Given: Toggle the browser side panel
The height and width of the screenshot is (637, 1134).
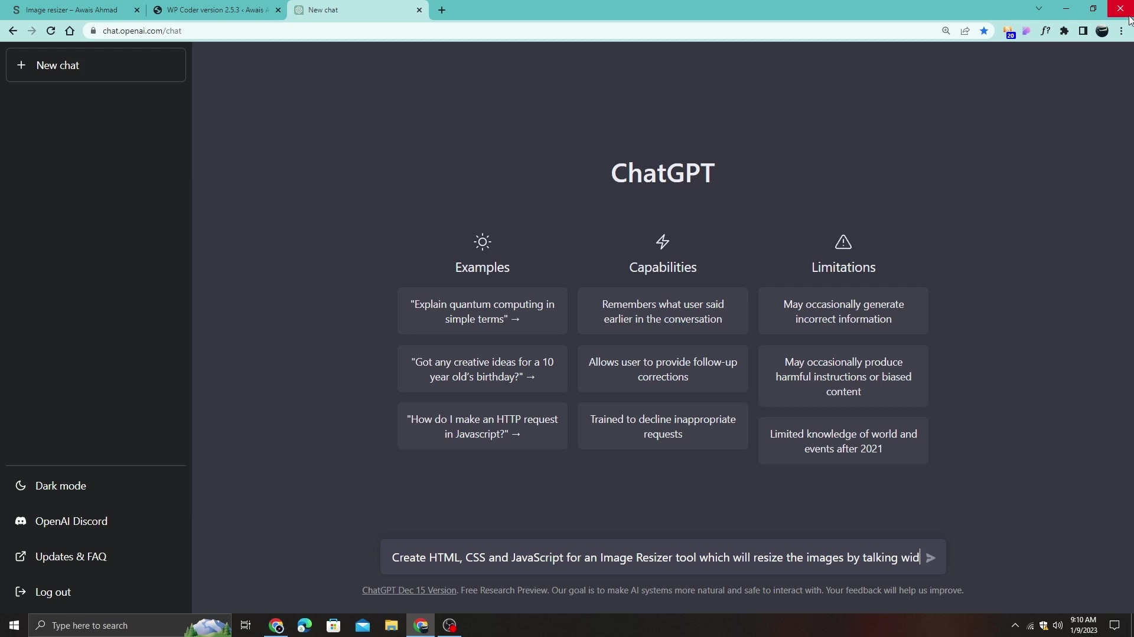Looking at the screenshot, I should pos(1083,31).
